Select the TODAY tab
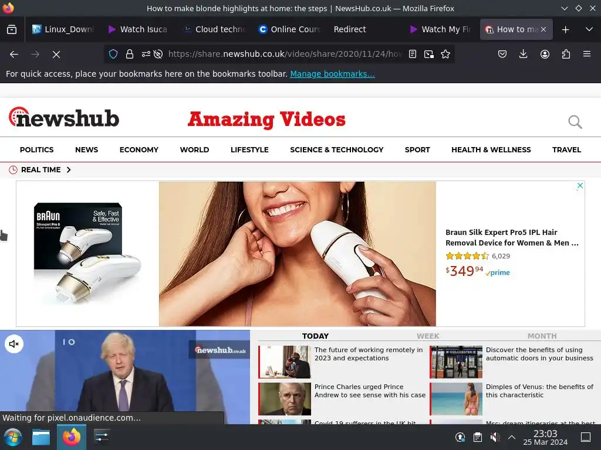Viewport: 601px width, 450px height. tap(315, 336)
